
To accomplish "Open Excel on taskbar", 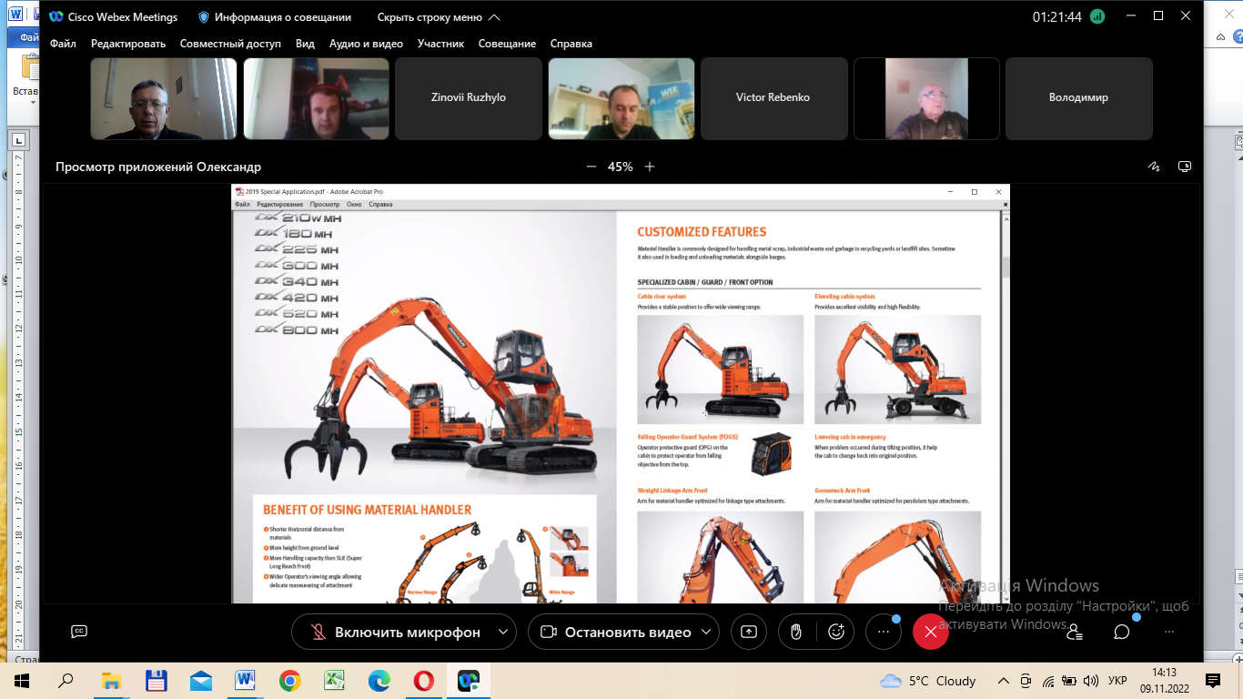I will (334, 681).
